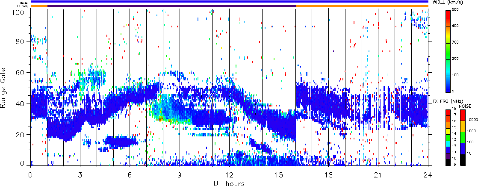
Task: Click the x-axis tick label 21
Action: 378,175
